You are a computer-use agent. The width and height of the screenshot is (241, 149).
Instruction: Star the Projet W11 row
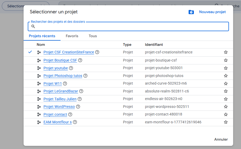click(x=226, y=84)
